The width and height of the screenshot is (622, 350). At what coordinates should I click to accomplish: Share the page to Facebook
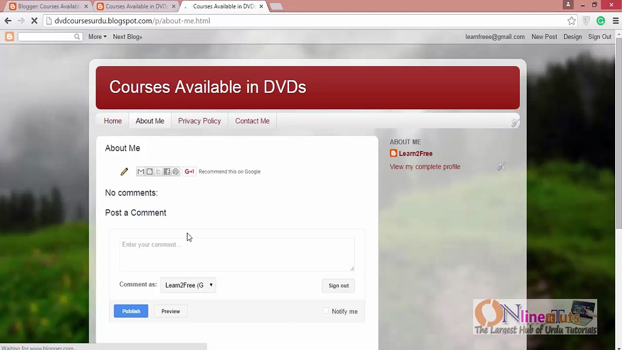(167, 172)
